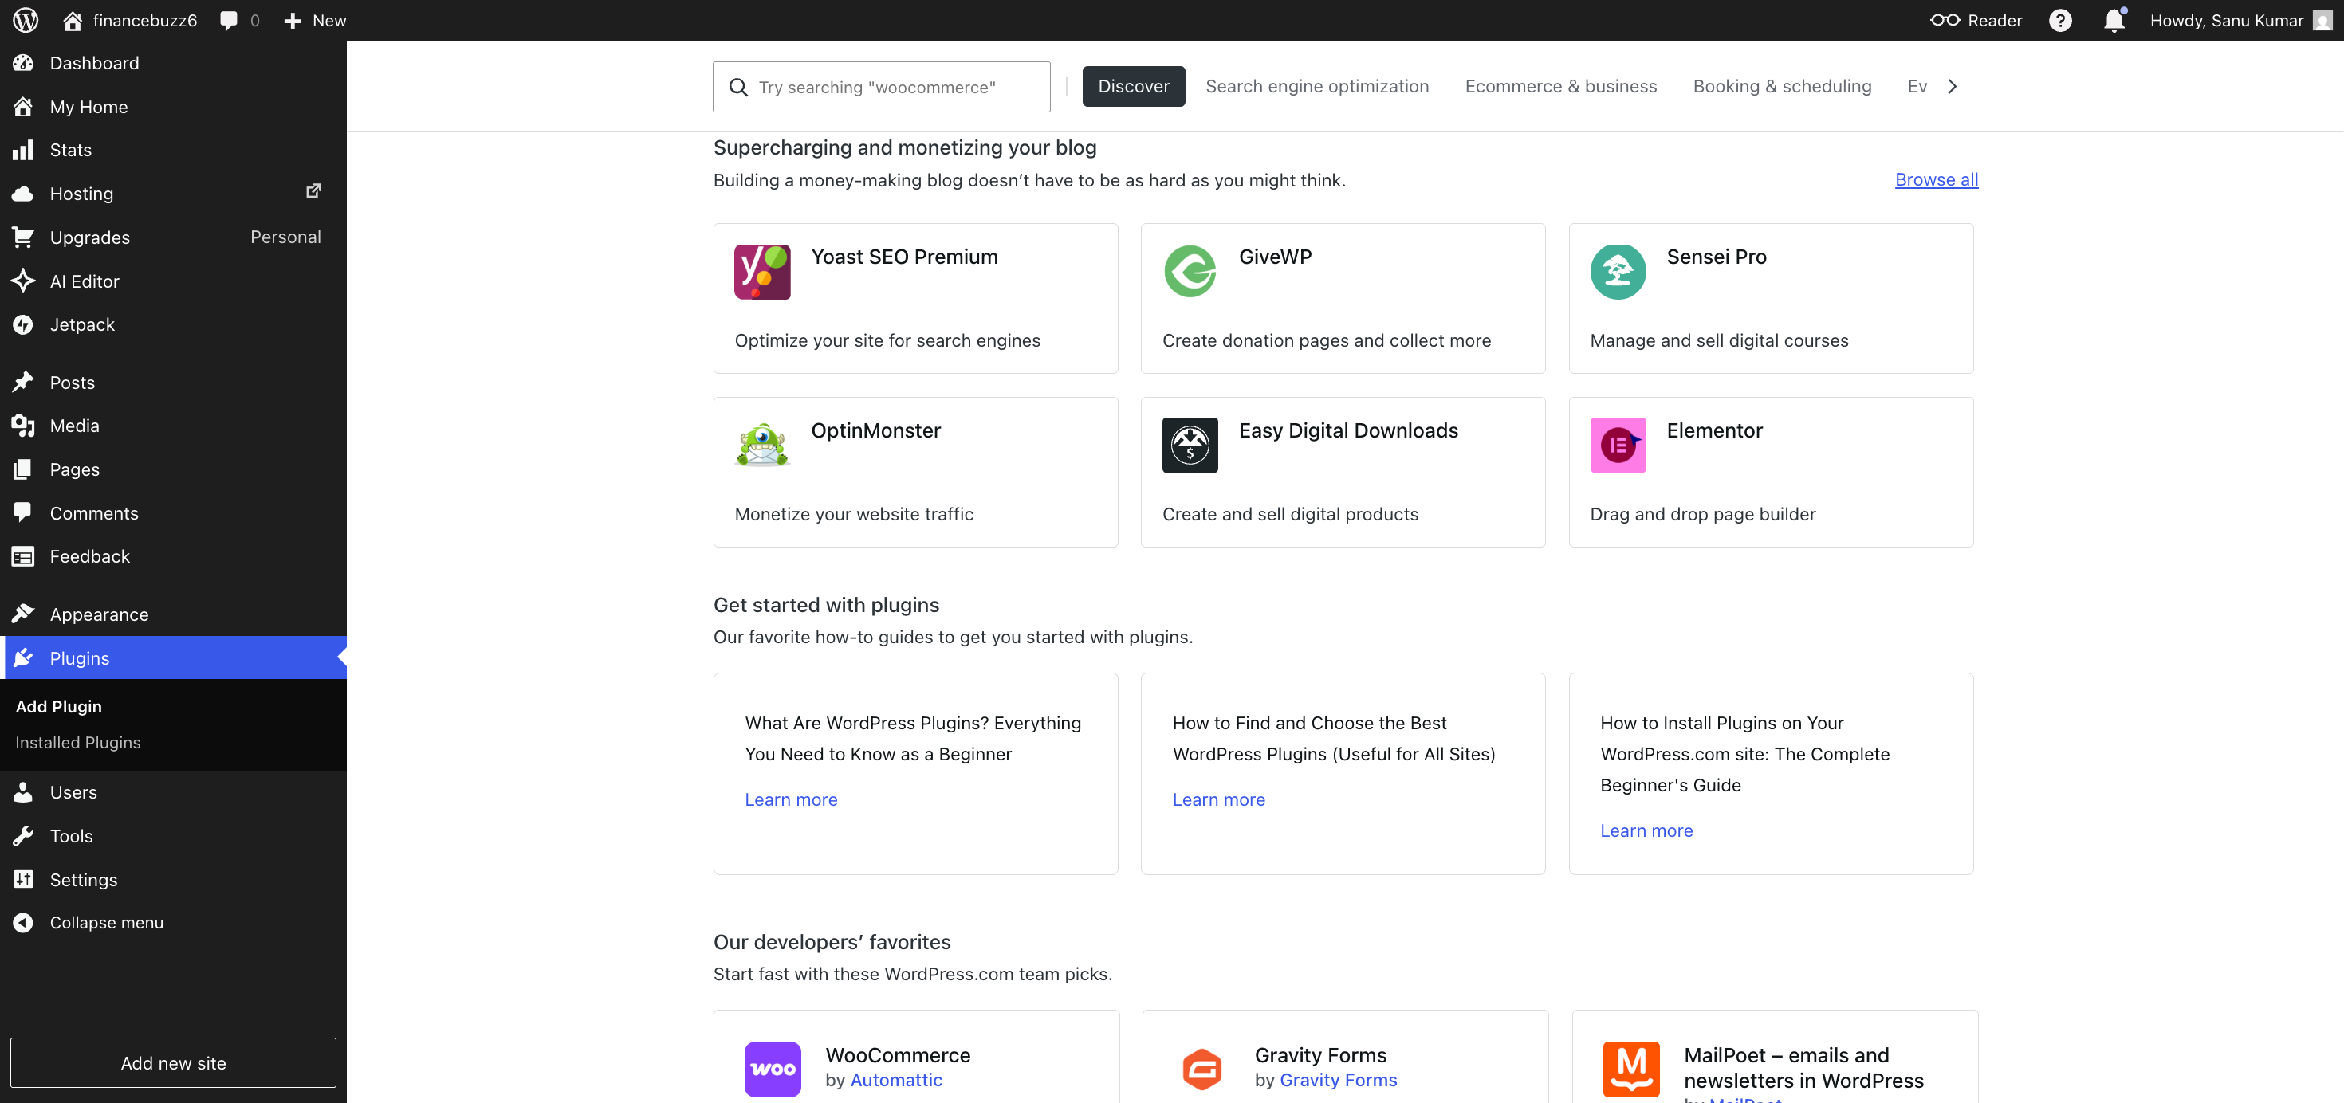Click the Add new site button
The image size is (2344, 1103).
[x=173, y=1062]
